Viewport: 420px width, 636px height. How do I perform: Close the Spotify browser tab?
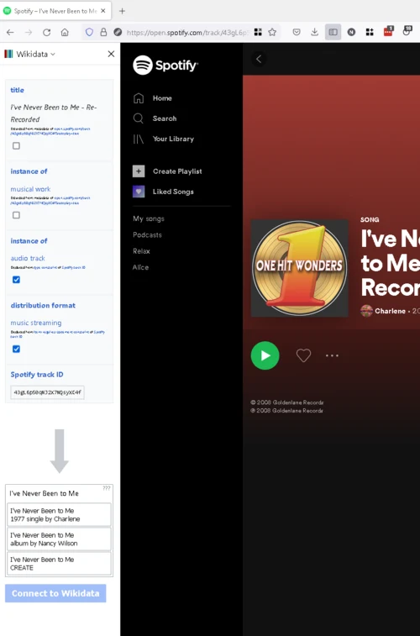[x=103, y=11]
